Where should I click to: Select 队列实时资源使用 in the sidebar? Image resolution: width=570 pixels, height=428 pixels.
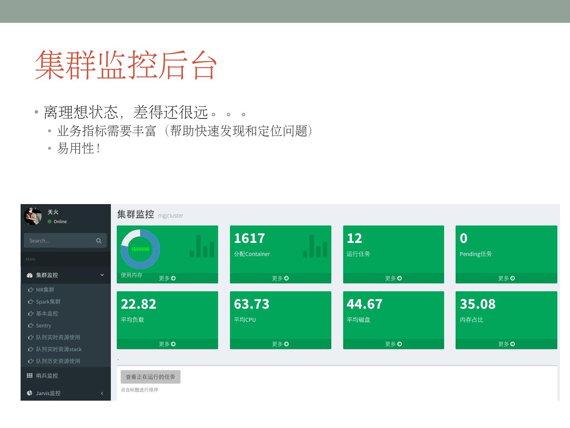[x=58, y=337]
